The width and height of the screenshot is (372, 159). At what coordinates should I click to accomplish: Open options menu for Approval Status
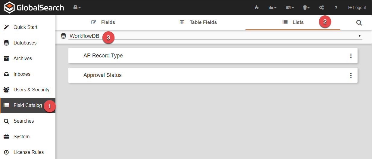coord(351,75)
